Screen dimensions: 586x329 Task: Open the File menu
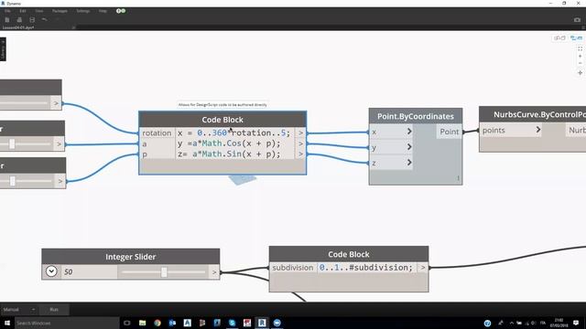(7, 11)
